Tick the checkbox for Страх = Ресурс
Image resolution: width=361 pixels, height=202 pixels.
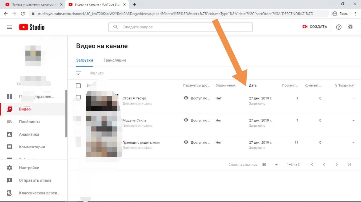(78, 97)
